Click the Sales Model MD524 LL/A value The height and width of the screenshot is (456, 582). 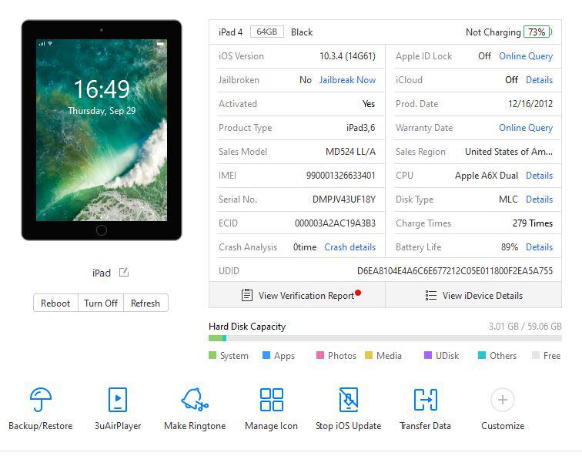(350, 152)
